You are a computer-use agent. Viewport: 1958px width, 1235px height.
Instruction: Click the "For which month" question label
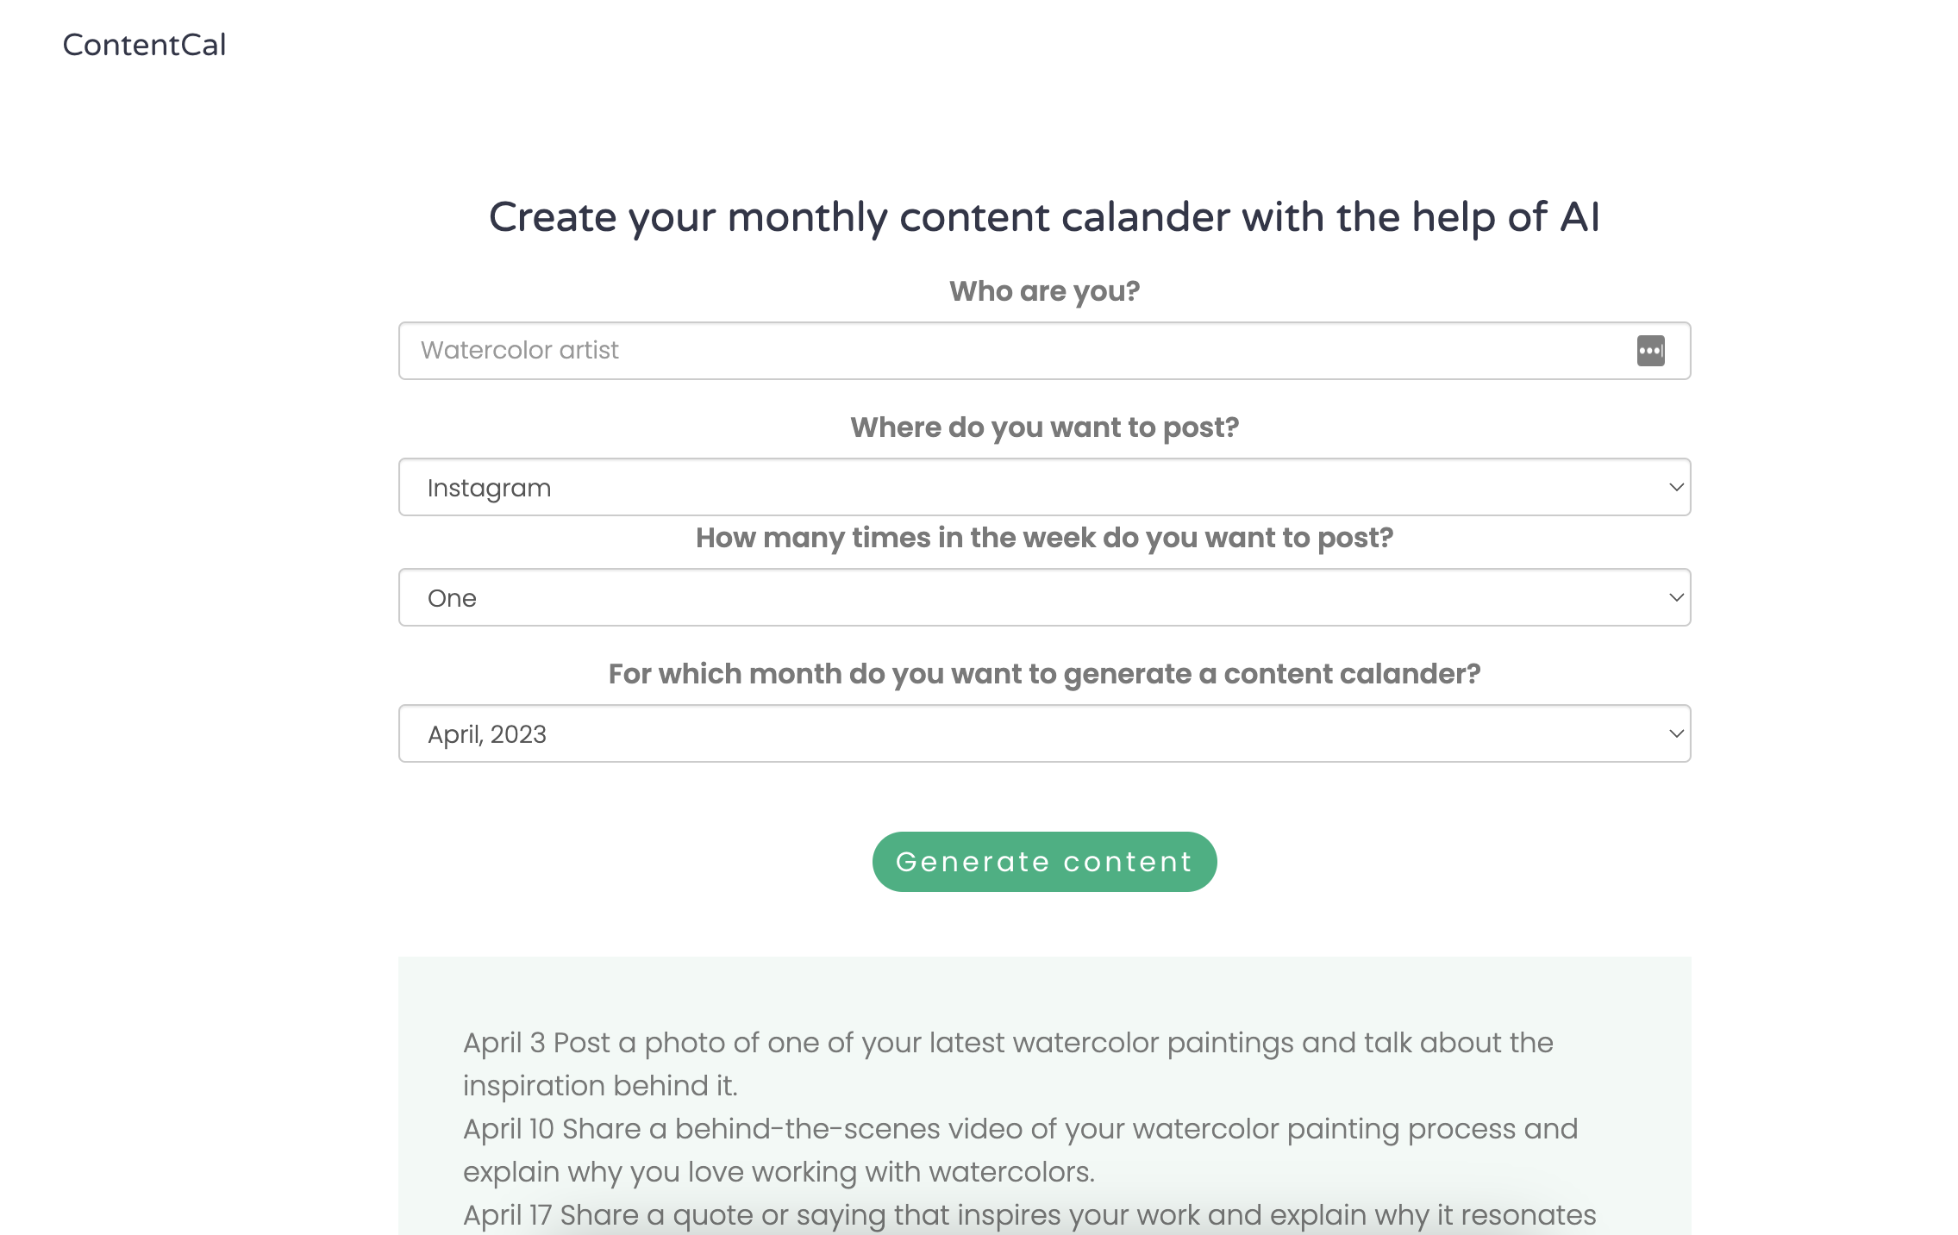[x=1044, y=674]
